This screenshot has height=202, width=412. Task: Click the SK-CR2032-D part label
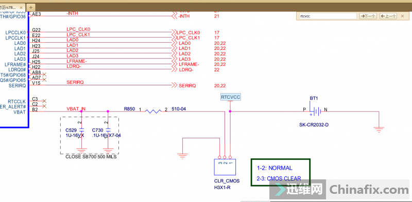314,125
